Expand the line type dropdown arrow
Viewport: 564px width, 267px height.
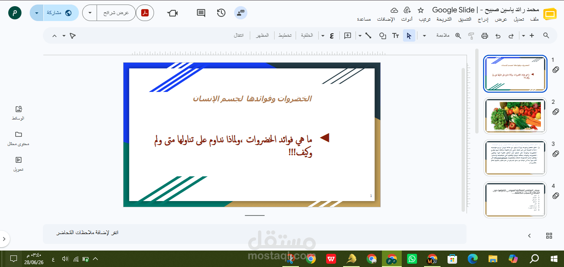[360, 35]
